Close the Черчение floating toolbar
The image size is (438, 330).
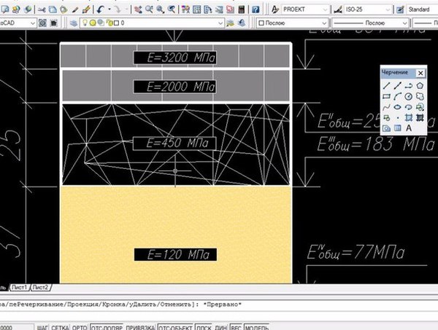[x=420, y=74]
